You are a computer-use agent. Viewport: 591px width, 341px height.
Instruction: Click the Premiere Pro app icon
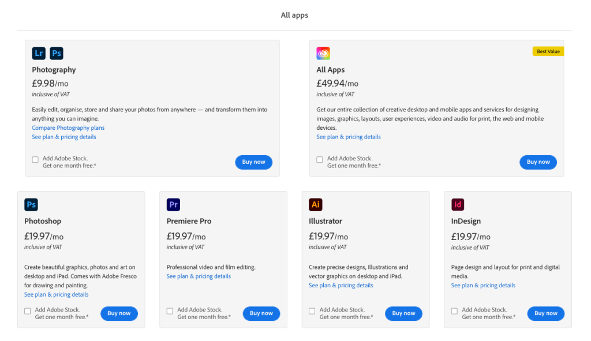click(173, 205)
